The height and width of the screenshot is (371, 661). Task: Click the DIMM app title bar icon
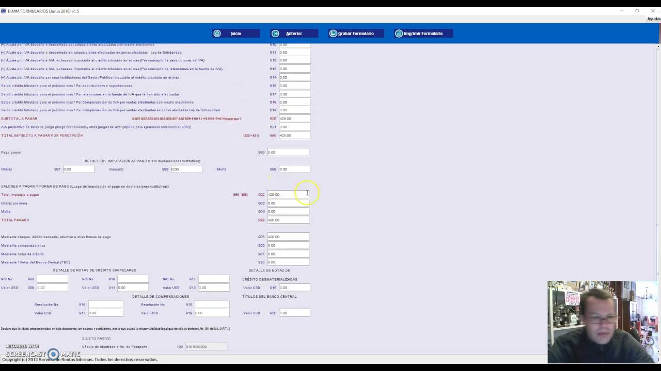(x=4, y=11)
